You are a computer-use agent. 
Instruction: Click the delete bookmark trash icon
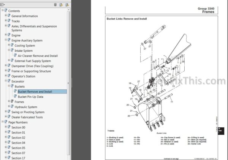pyautogui.click(x=55, y=5)
